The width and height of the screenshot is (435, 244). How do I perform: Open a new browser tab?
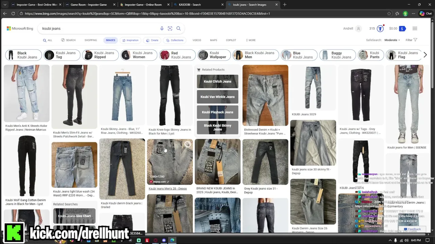pos(285,4)
